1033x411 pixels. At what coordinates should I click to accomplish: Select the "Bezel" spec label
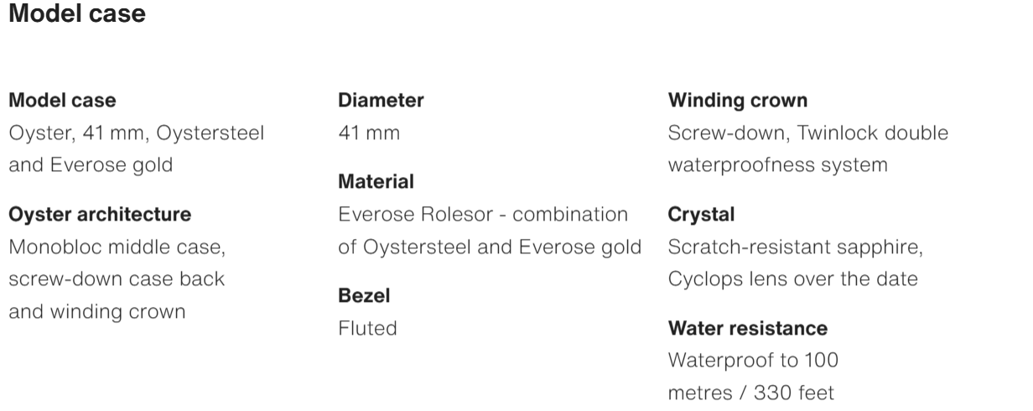364,296
